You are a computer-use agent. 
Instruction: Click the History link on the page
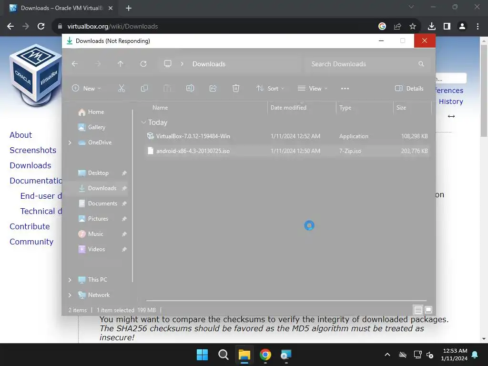click(x=451, y=102)
